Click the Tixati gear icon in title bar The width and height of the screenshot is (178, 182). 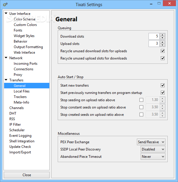[x=5, y=5]
